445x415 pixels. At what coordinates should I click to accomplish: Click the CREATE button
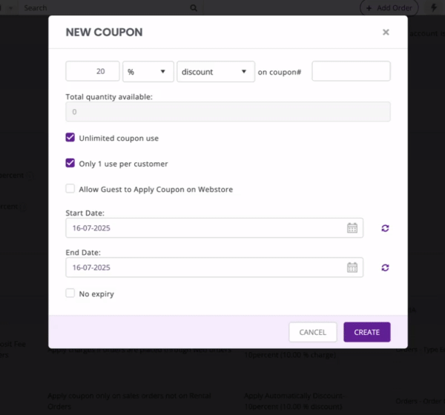tap(366, 332)
